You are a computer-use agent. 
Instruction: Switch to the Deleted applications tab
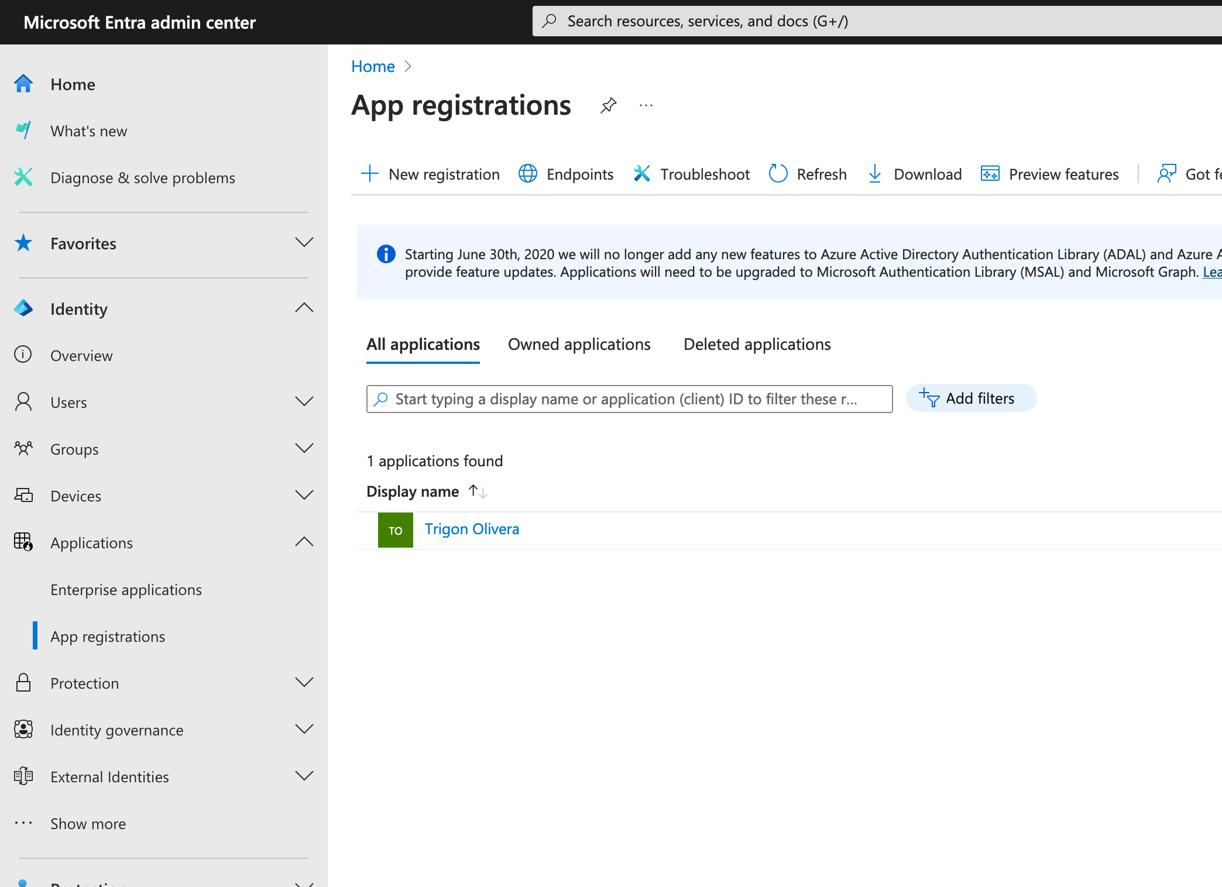[x=757, y=345]
